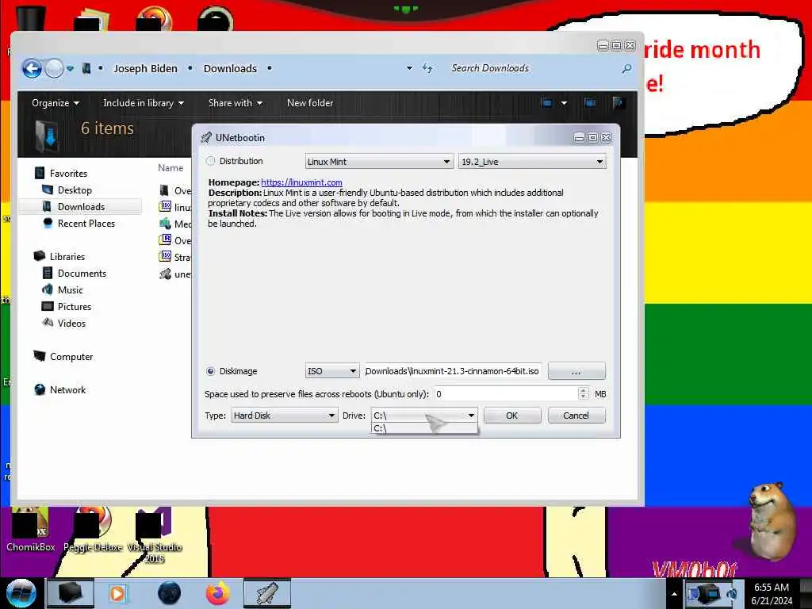Image resolution: width=812 pixels, height=609 pixels.
Task: Select Favorites in the navigation pane
Action: [68, 174]
